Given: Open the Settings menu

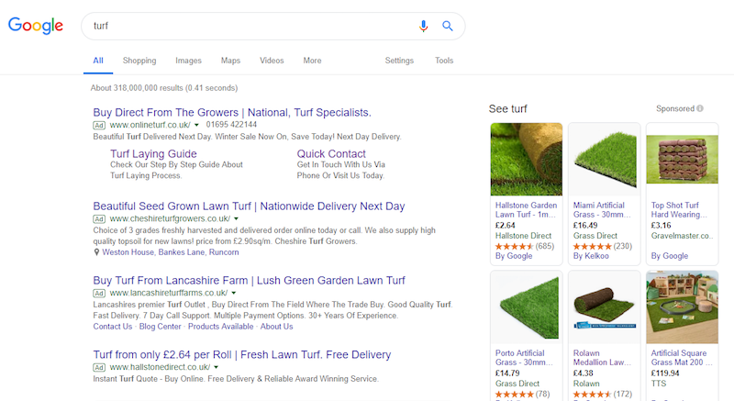Looking at the screenshot, I should pyautogui.click(x=399, y=61).
